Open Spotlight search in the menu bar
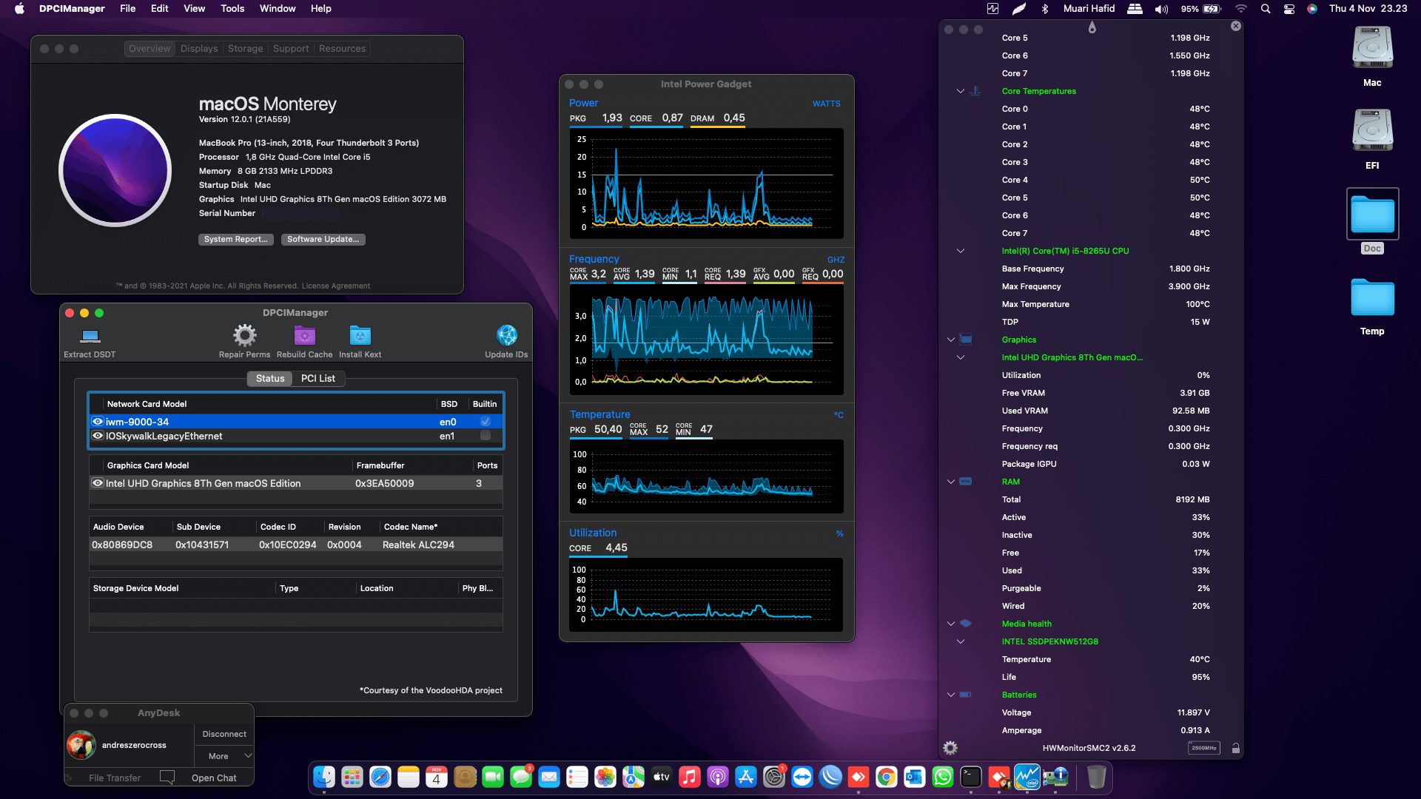The width and height of the screenshot is (1421, 799). point(1266,9)
